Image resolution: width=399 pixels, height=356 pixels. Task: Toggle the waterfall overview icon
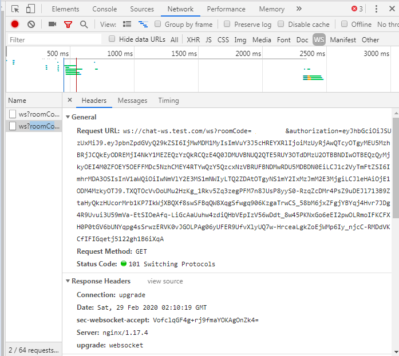coord(143,25)
